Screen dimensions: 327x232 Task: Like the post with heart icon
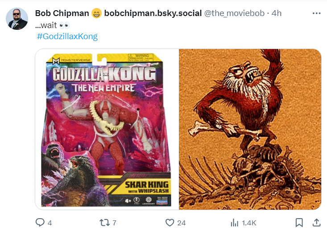coord(170,223)
